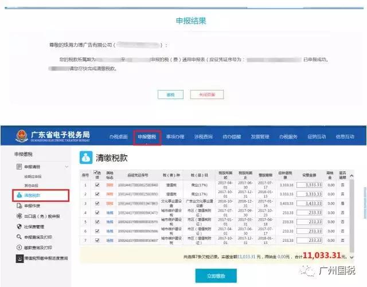
Task: Click the 233.33 amount input in row 7
Action: pyautogui.click(x=309, y=240)
